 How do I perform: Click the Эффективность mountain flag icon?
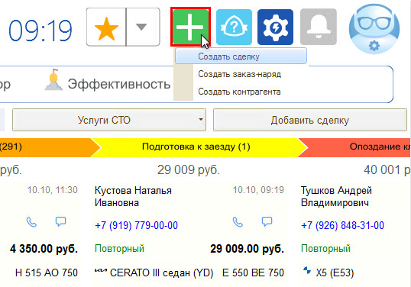53,79
